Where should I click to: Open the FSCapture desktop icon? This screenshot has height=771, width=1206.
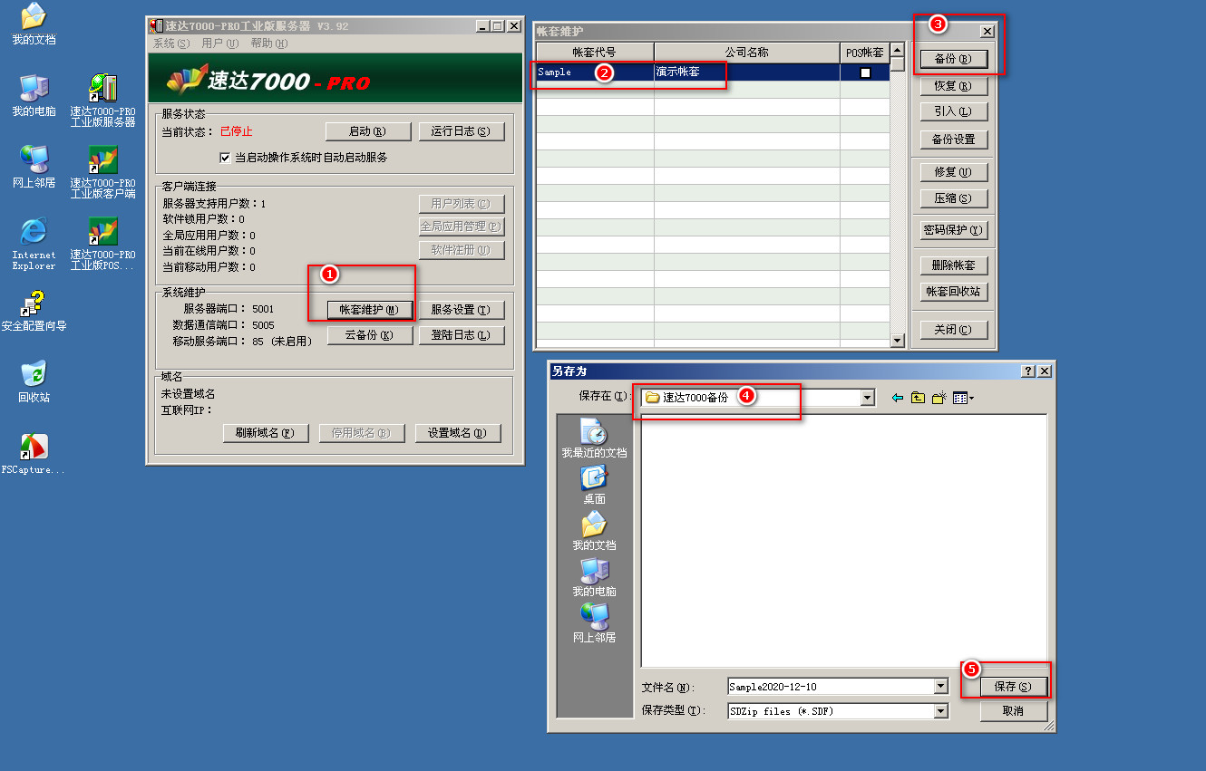34,447
